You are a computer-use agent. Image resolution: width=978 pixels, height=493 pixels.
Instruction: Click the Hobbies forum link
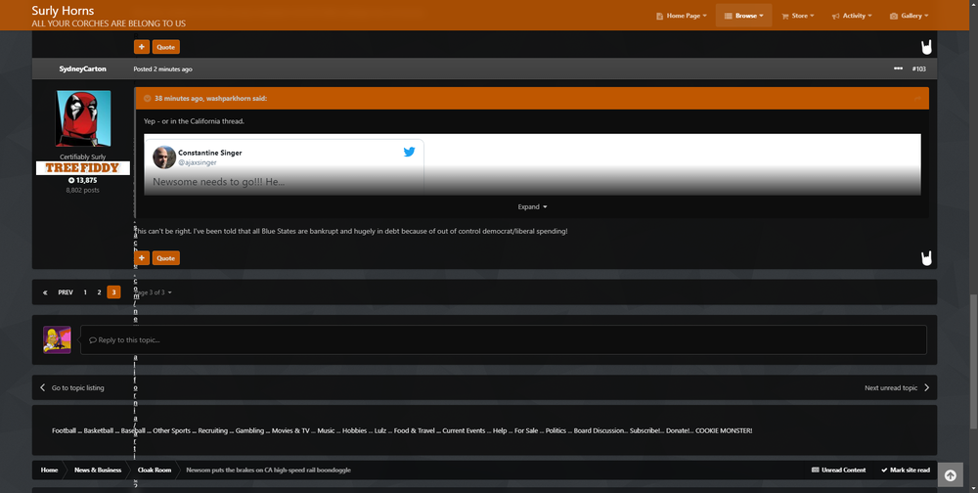tap(354, 430)
